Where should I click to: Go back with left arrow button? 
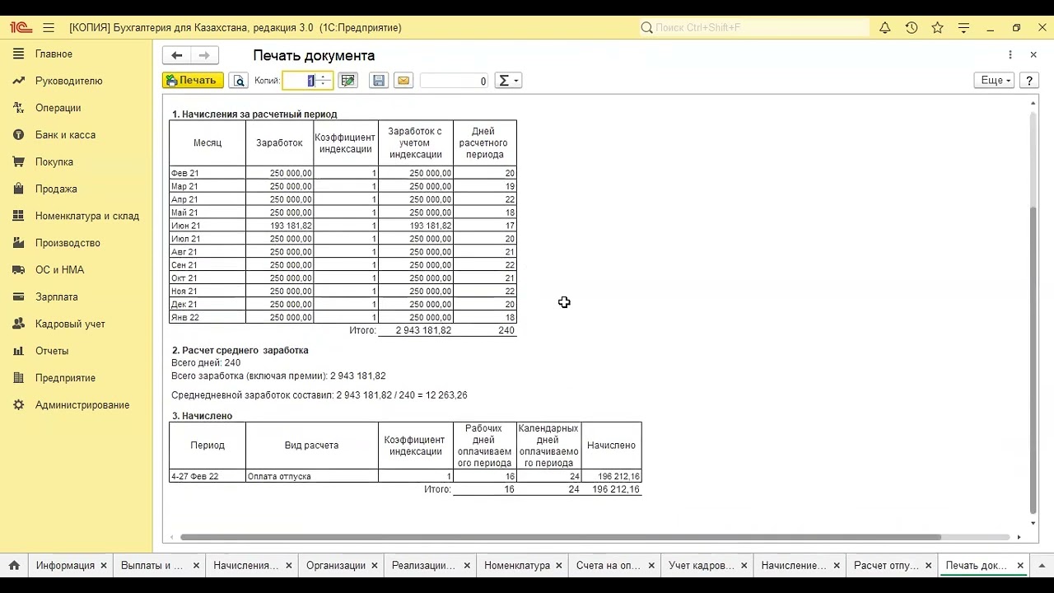tap(176, 55)
